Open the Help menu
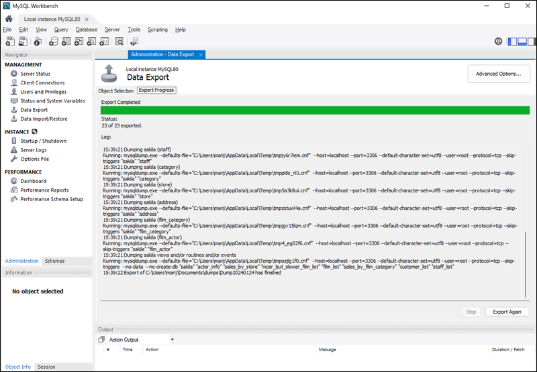Viewport: 537px width, 372px height. coord(181,29)
